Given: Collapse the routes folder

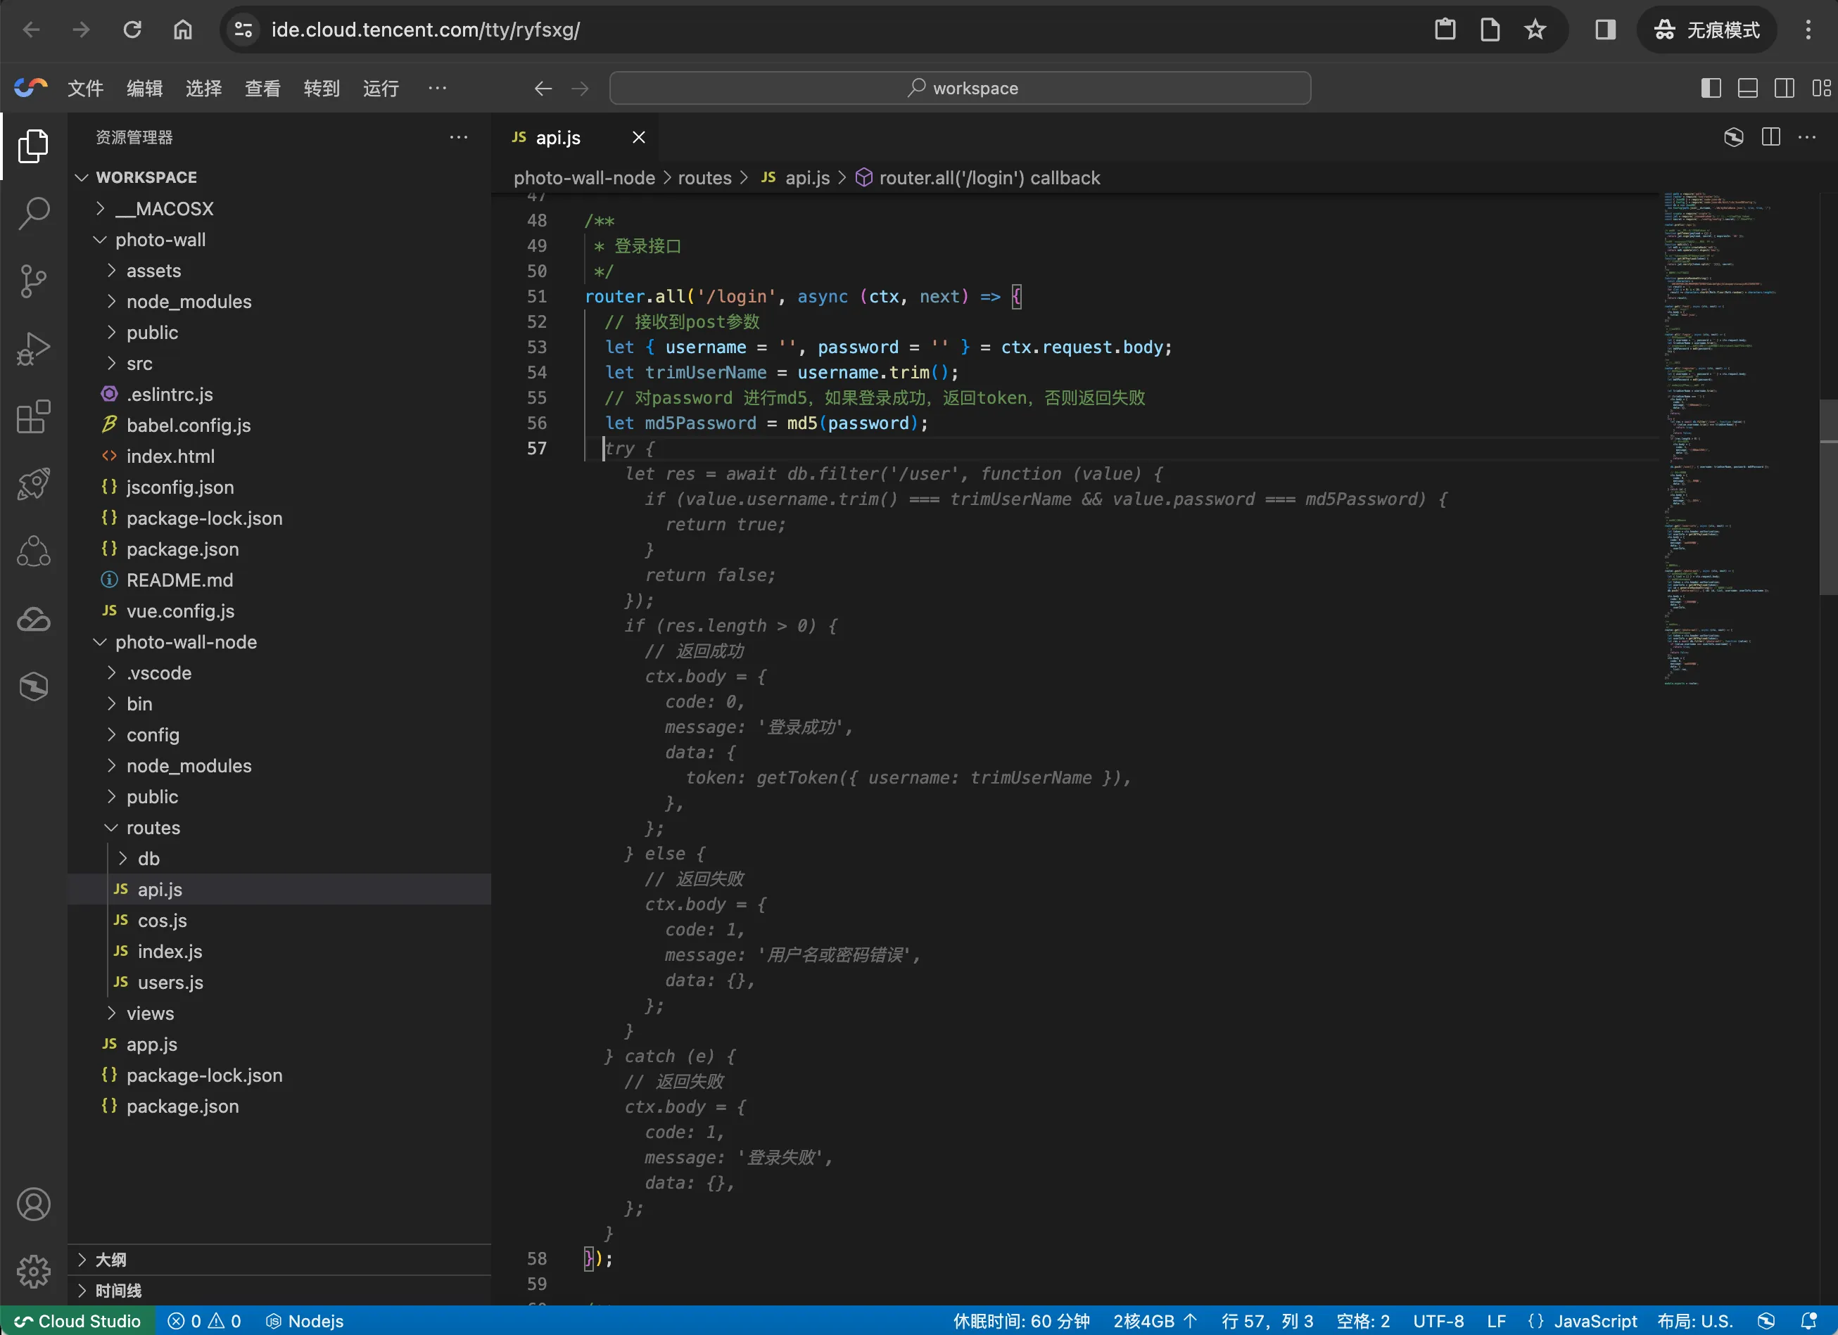Looking at the screenshot, I should coord(153,827).
